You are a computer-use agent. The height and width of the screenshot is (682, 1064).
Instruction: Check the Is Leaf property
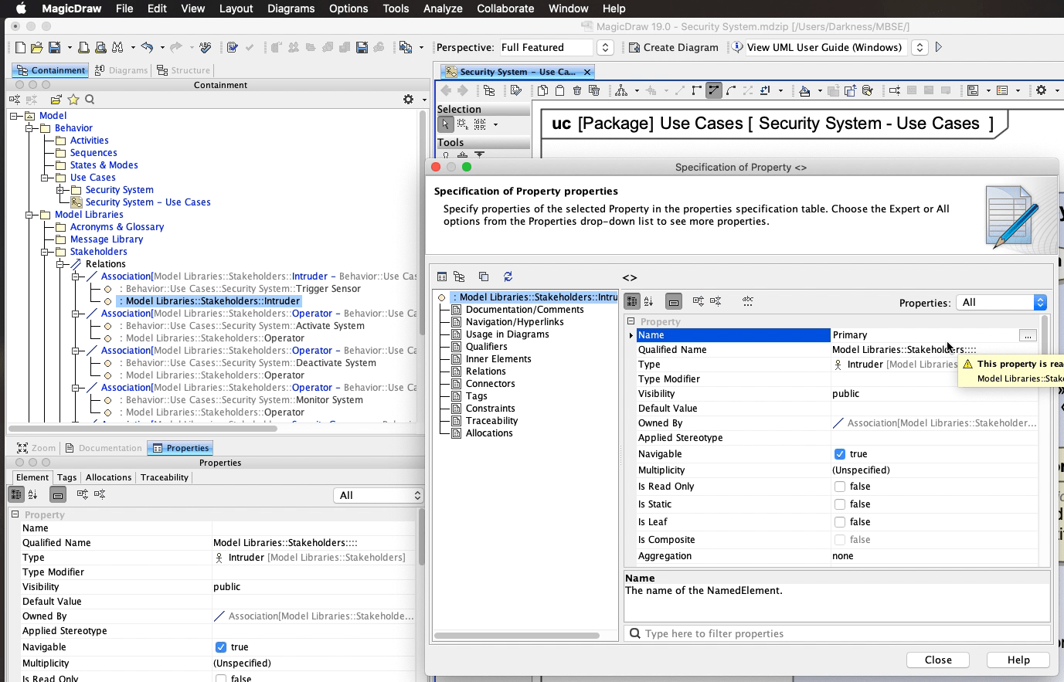tap(841, 521)
